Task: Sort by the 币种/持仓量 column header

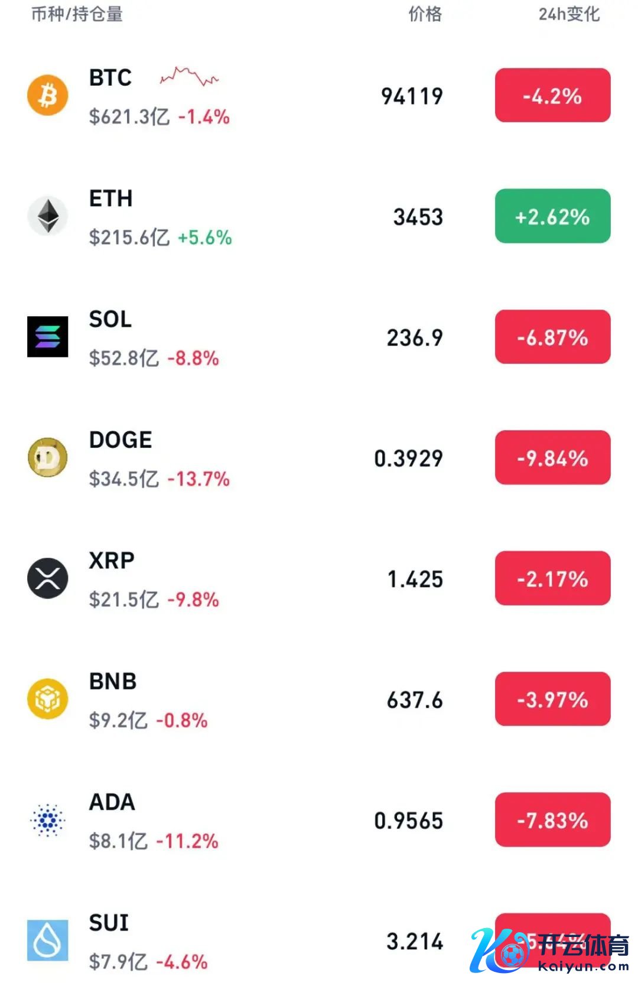Action: tap(77, 14)
